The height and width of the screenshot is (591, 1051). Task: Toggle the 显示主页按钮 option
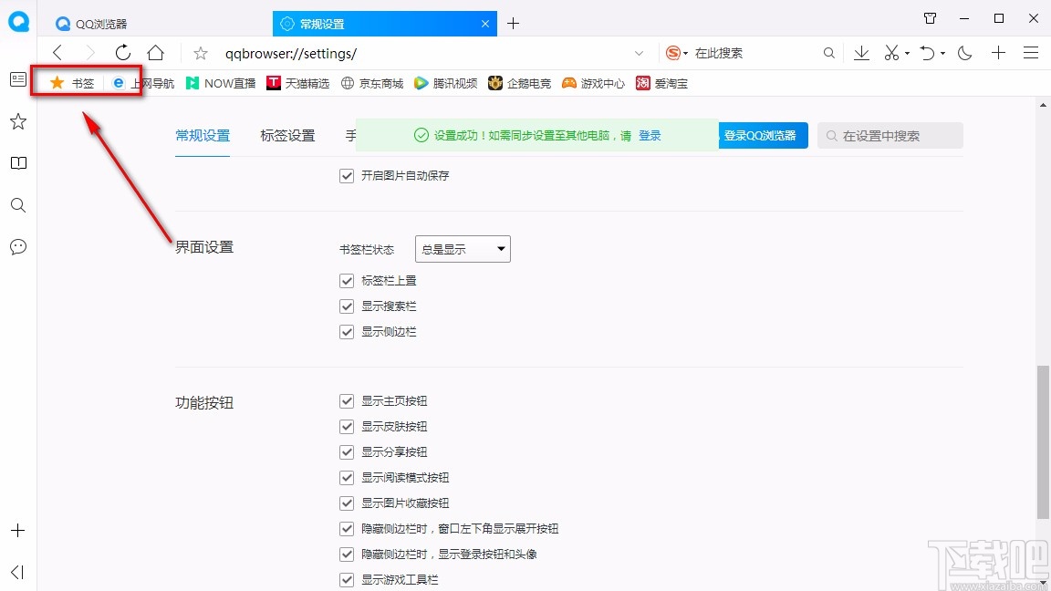point(347,400)
